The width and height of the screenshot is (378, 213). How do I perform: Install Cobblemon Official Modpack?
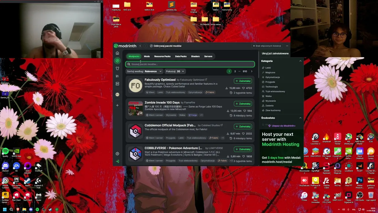click(x=243, y=126)
